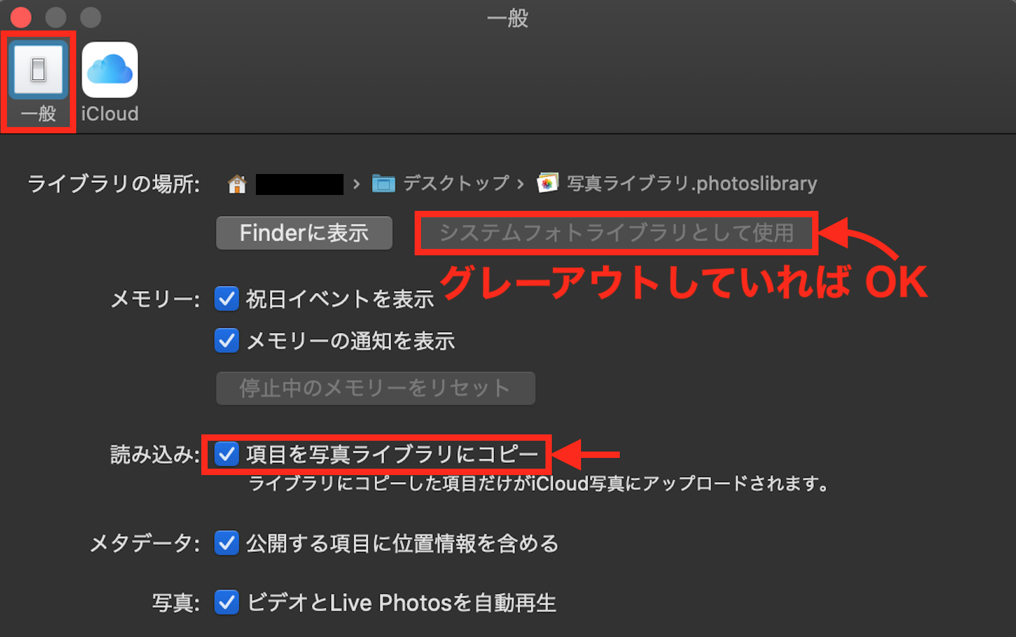Toggle ビデオとLive Photosを自動再生 checkbox
This screenshot has height=637, width=1016.
(227, 603)
